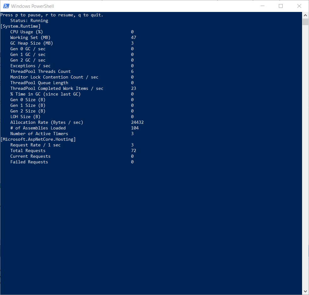Click the 'Working Set (MB)' label
This screenshot has width=309, height=295.
click(x=30, y=38)
